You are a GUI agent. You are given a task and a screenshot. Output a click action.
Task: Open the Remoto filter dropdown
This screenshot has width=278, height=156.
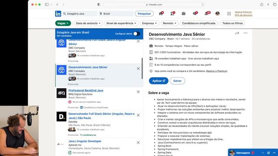(x=169, y=23)
